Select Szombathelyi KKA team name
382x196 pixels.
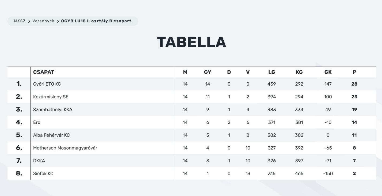[x=53, y=110]
